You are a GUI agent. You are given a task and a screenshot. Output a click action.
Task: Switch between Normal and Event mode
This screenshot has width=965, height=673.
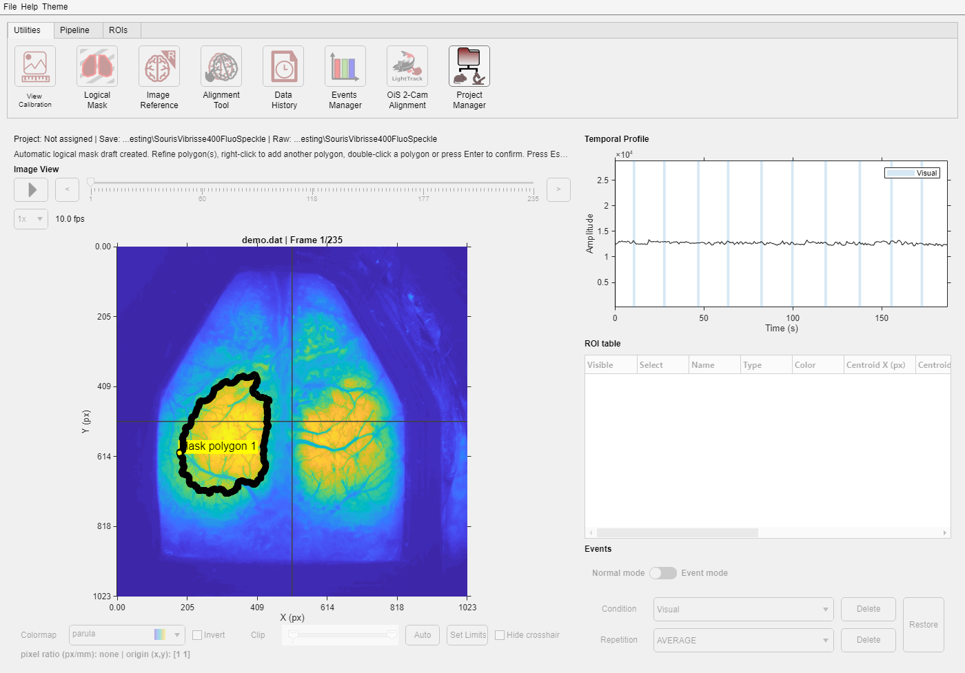[x=663, y=573]
